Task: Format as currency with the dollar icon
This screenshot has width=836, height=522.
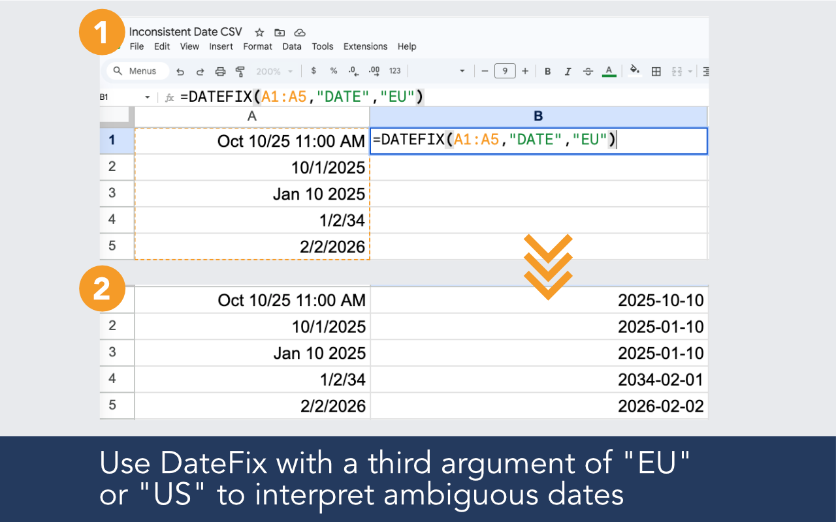Action: pyautogui.click(x=313, y=70)
